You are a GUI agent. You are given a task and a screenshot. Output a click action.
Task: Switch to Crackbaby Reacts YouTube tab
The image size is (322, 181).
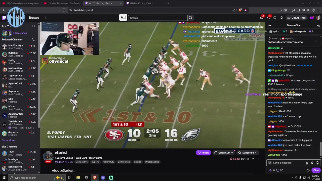(x=21, y=3)
